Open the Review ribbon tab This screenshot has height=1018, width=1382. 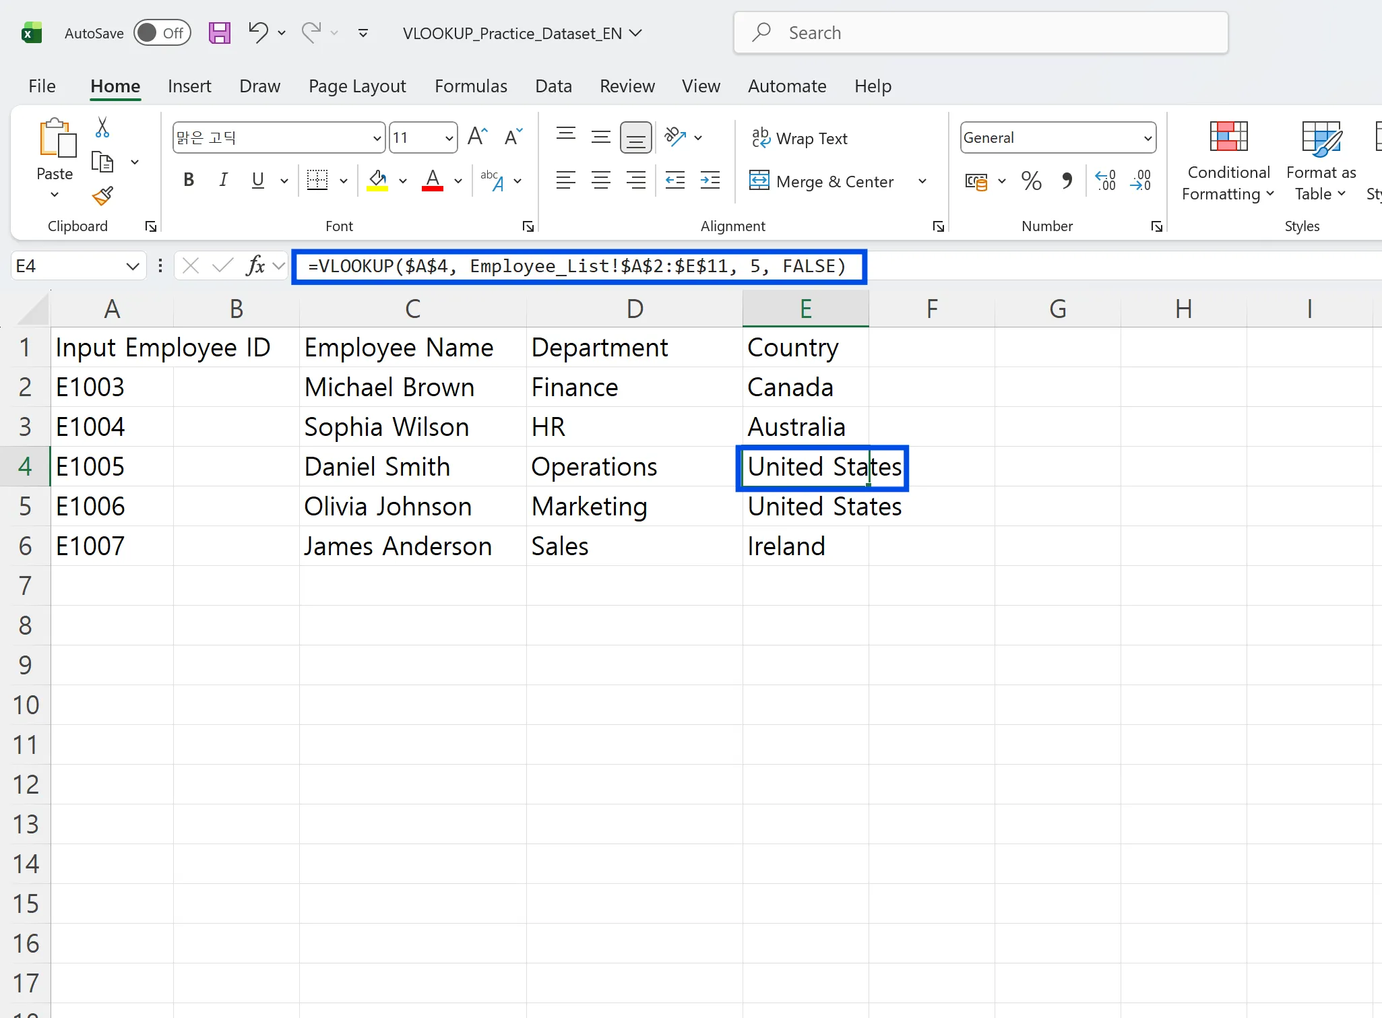point(627,86)
